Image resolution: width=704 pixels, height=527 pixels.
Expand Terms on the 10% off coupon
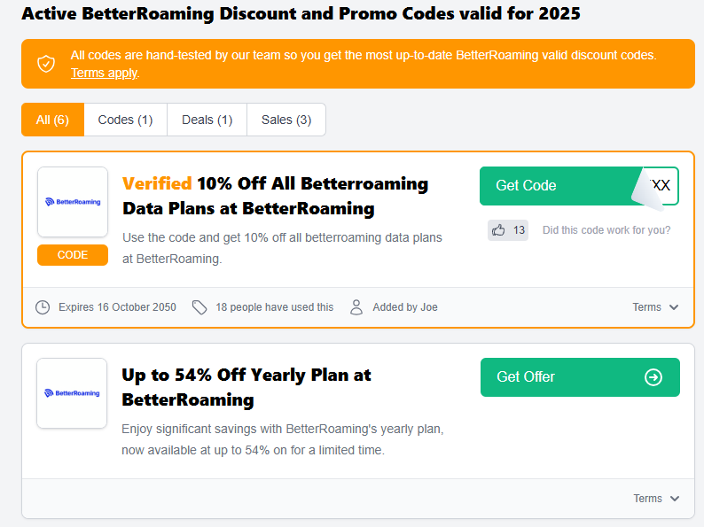click(655, 307)
